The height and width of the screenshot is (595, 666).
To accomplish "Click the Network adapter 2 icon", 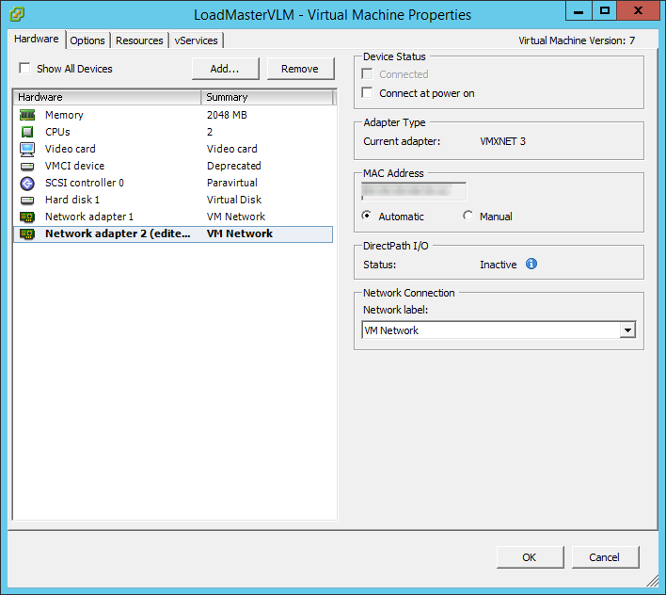I will point(27,234).
